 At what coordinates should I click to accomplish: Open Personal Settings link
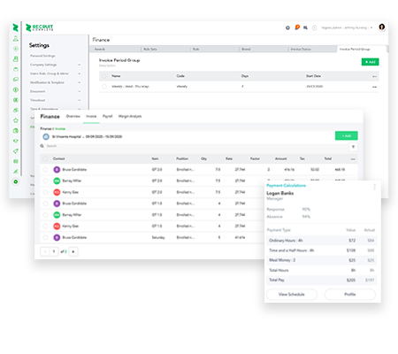(42, 56)
